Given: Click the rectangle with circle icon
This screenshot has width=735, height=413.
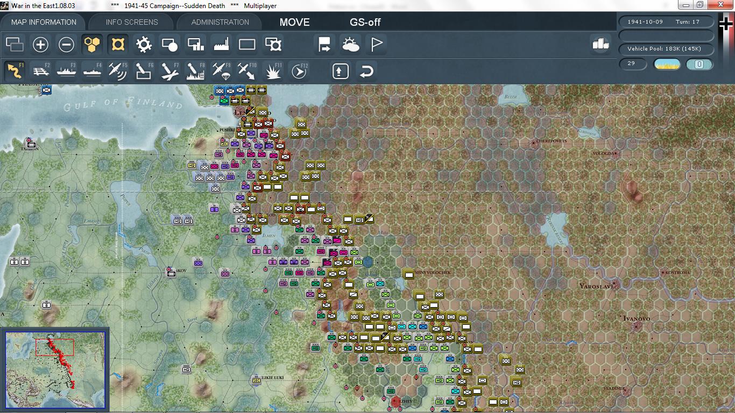Looking at the screenshot, I should tap(169, 45).
